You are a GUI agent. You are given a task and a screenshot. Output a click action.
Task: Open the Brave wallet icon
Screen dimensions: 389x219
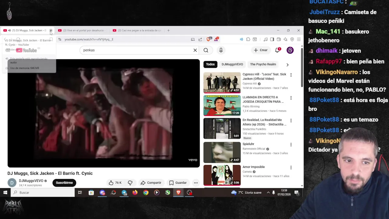click(279, 39)
